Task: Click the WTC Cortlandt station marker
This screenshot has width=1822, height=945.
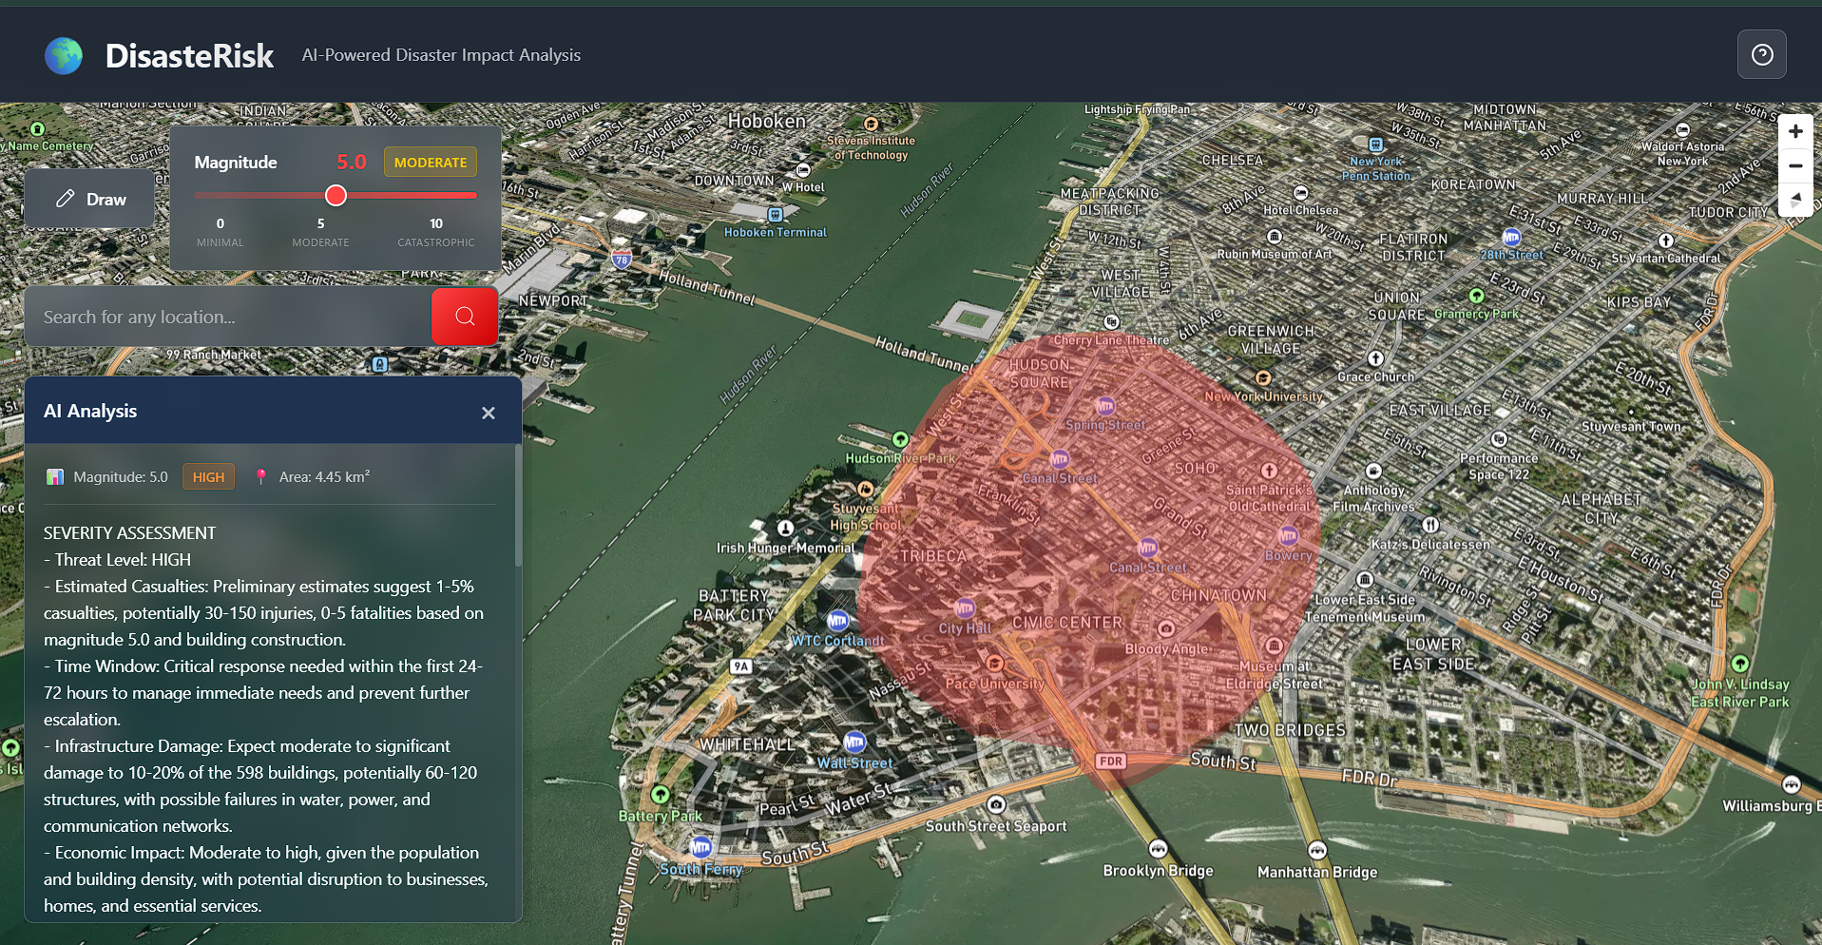Action: pyautogui.click(x=837, y=622)
